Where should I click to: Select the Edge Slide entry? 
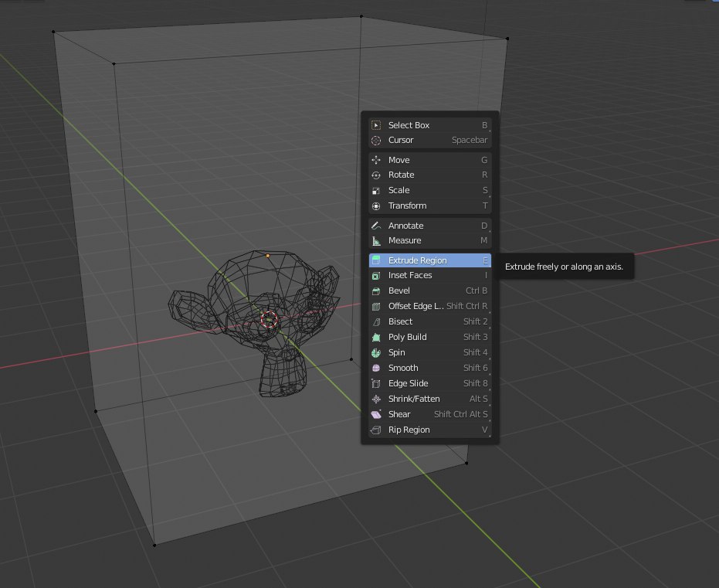429,383
